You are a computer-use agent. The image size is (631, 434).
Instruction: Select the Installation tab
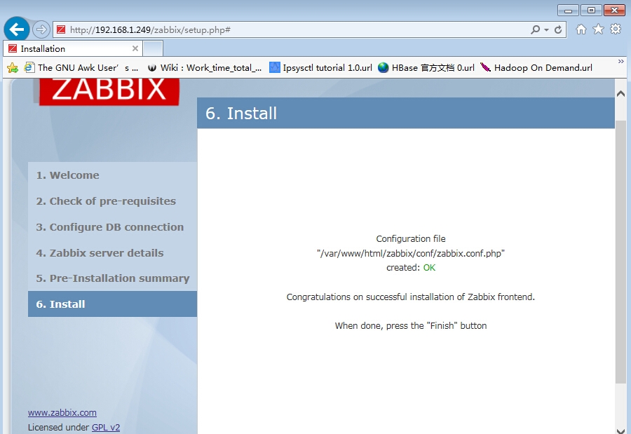72,48
